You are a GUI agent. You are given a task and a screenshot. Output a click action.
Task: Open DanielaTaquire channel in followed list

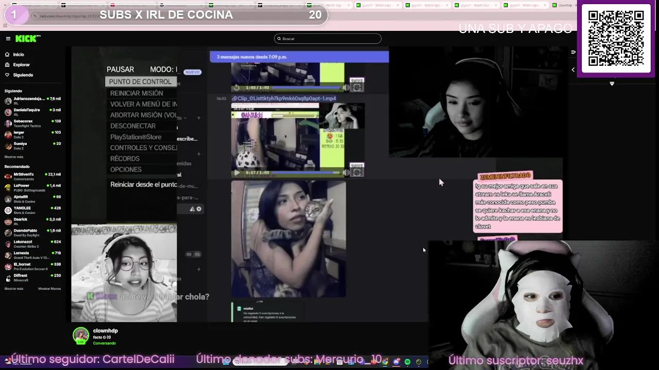pos(32,112)
